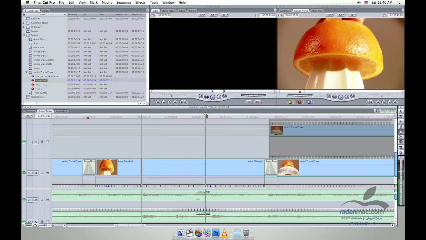Click Go to Next Edit in Viewer transport

click(225, 96)
